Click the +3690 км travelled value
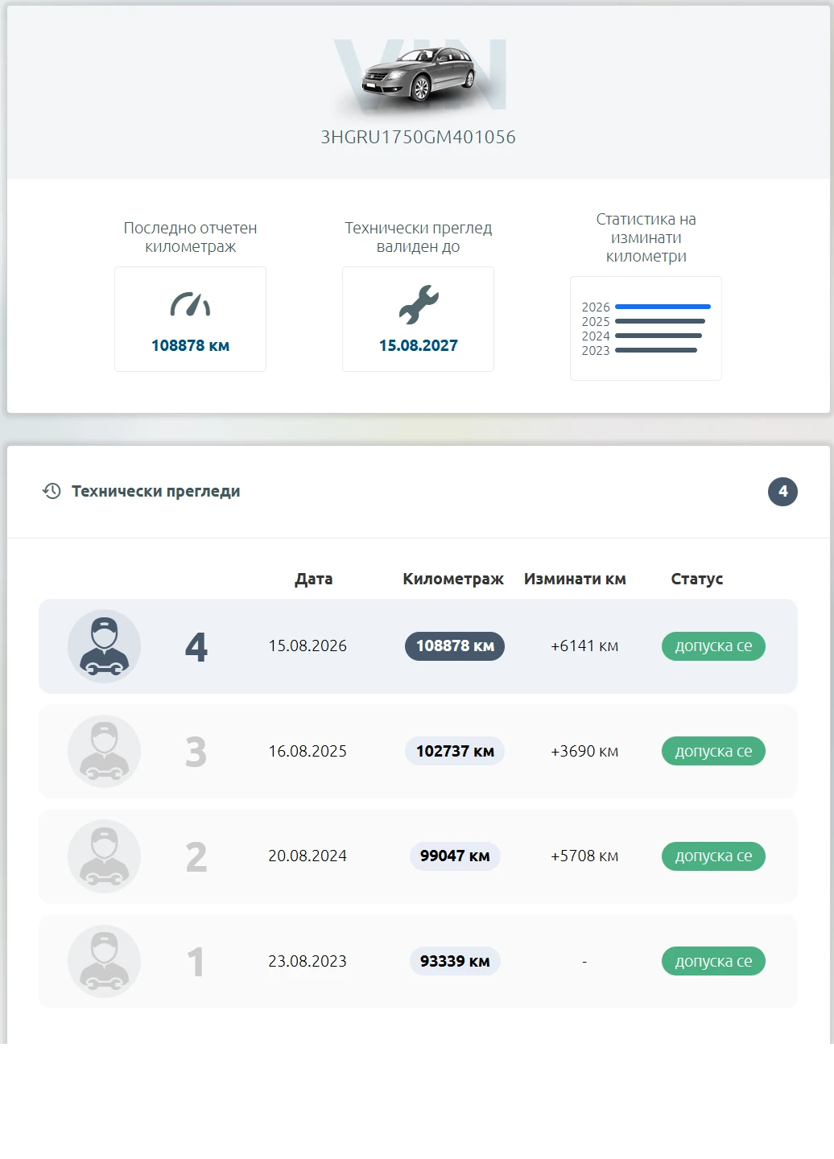 pyautogui.click(x=584, y=751)
